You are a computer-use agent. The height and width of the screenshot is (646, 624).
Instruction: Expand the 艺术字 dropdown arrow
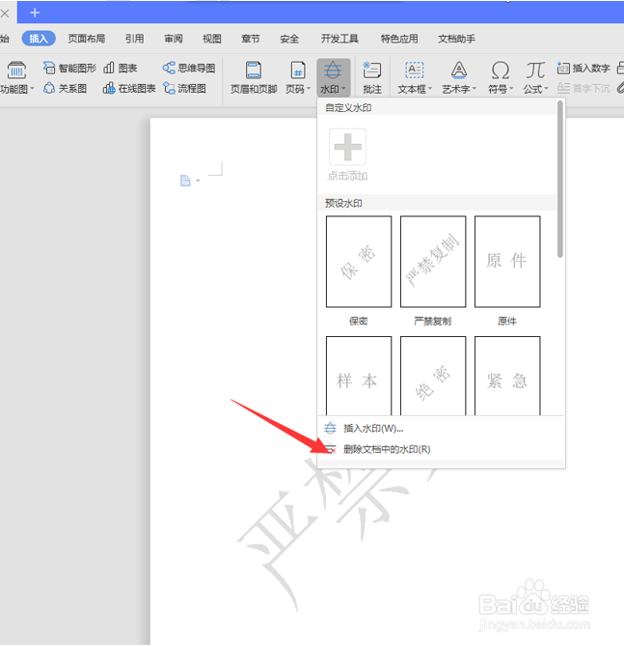coord(475,89)
